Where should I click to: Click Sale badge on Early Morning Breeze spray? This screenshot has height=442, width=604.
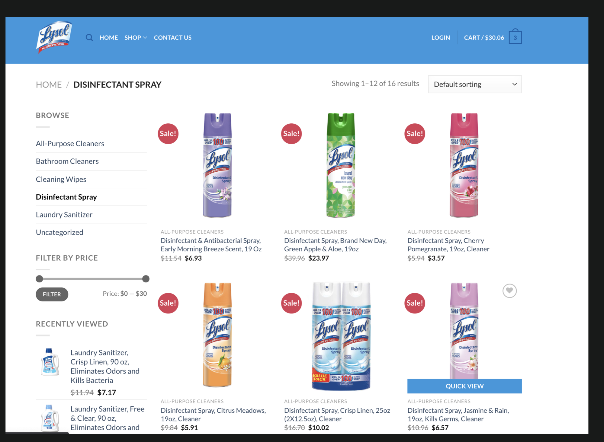pyautogui.click(x=168, y=134)
